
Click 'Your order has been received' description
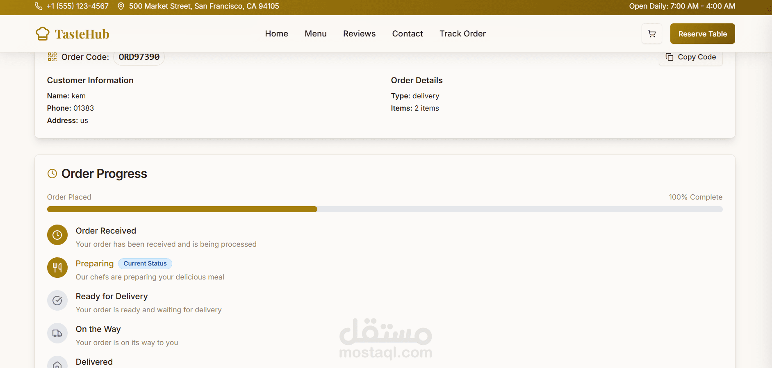click(x=166, y=244)
